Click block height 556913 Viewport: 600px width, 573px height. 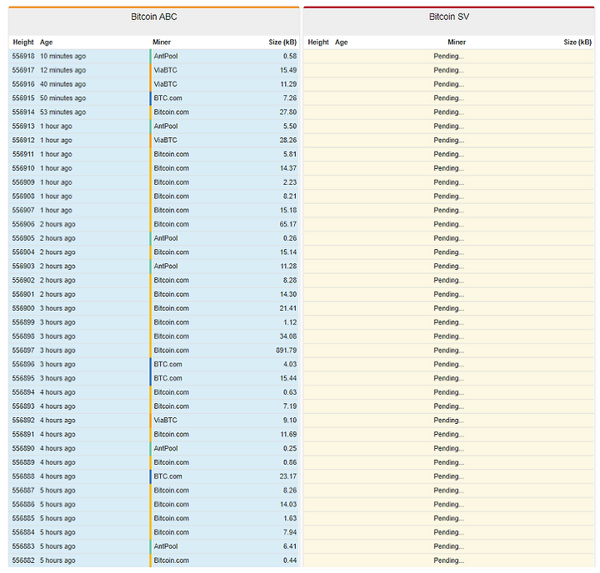(23, 127)
